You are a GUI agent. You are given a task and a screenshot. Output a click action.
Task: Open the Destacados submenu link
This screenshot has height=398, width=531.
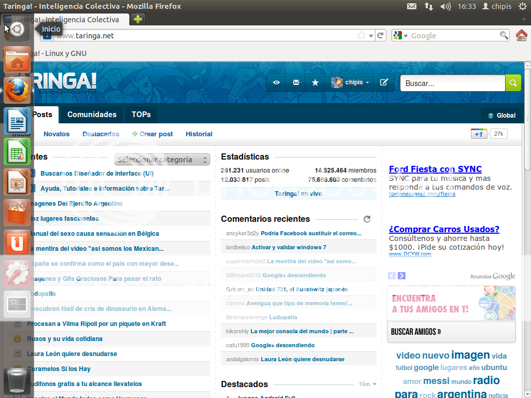[x=101, y=134]
